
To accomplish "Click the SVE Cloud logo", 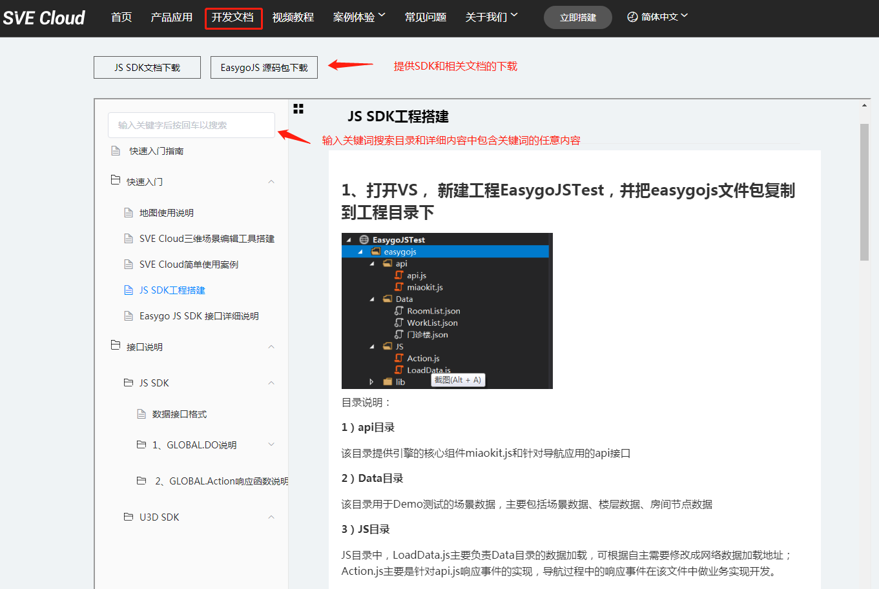I will click(x=44, y=18).
